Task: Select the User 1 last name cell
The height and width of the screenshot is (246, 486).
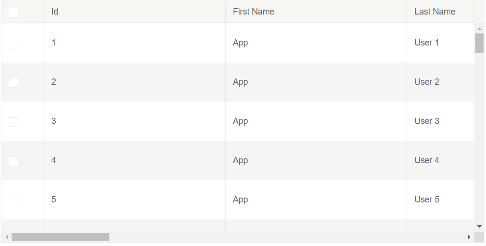Action: 426,43
